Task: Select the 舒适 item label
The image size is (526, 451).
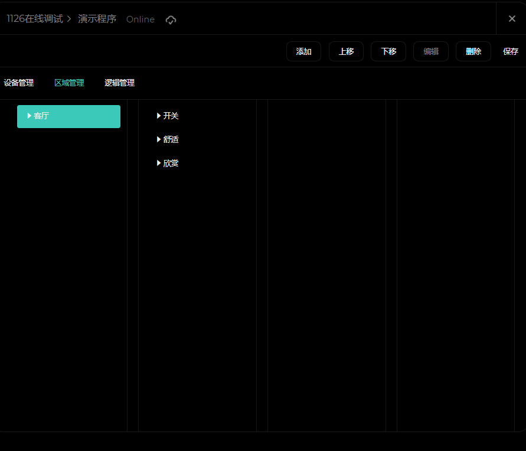Action: tap(171, 139)
